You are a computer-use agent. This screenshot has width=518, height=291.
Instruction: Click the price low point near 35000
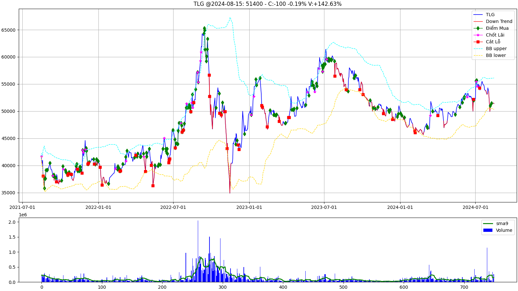click(230, 193)
